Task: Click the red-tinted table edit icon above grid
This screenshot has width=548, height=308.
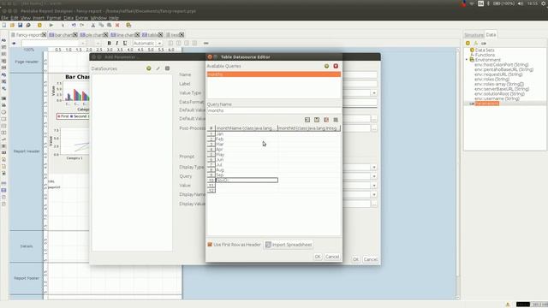Action: (326, 120)
